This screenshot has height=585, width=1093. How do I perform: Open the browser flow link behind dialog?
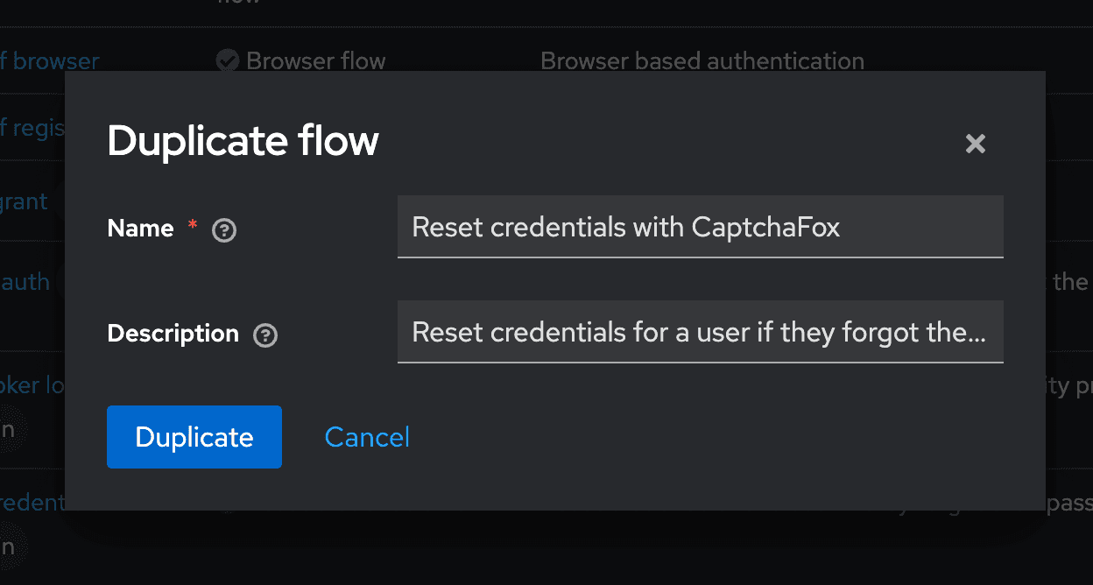click(x=49, y=61)
